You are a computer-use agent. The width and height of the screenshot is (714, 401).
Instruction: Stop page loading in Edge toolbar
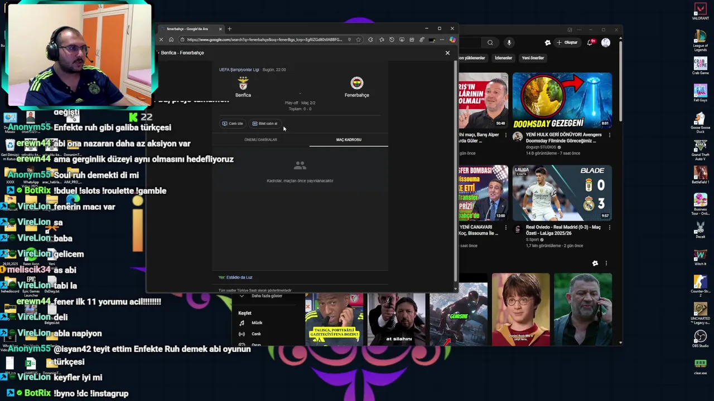pos(161,40)
